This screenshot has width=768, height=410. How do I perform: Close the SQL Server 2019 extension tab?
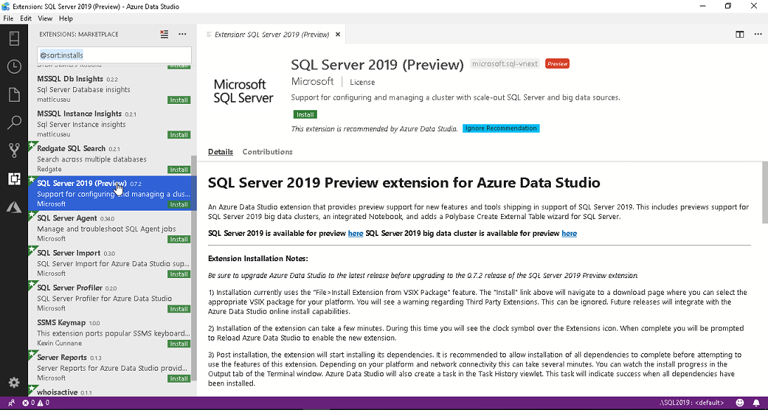click(338, 34)
